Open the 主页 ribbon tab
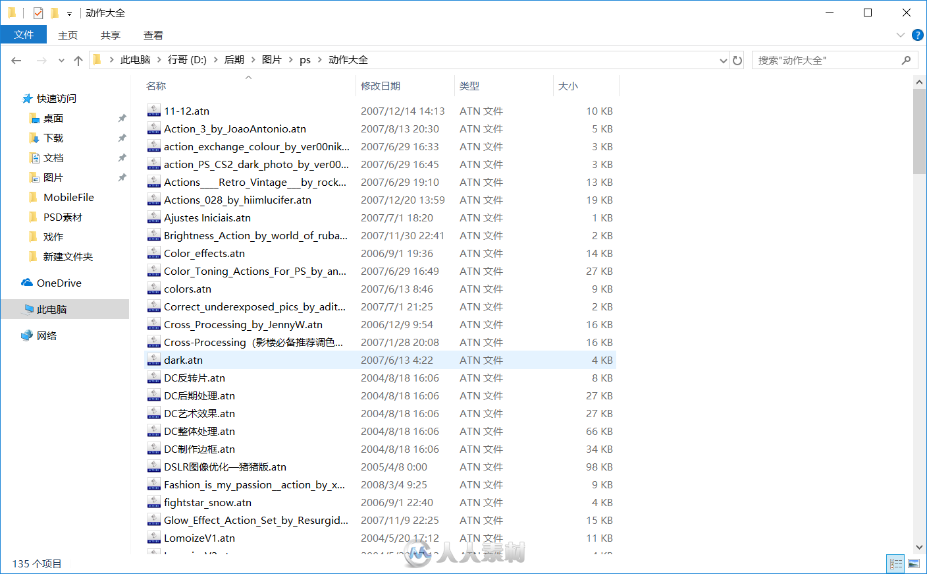This screenshot has width=927, height=574. coord(68,35)
